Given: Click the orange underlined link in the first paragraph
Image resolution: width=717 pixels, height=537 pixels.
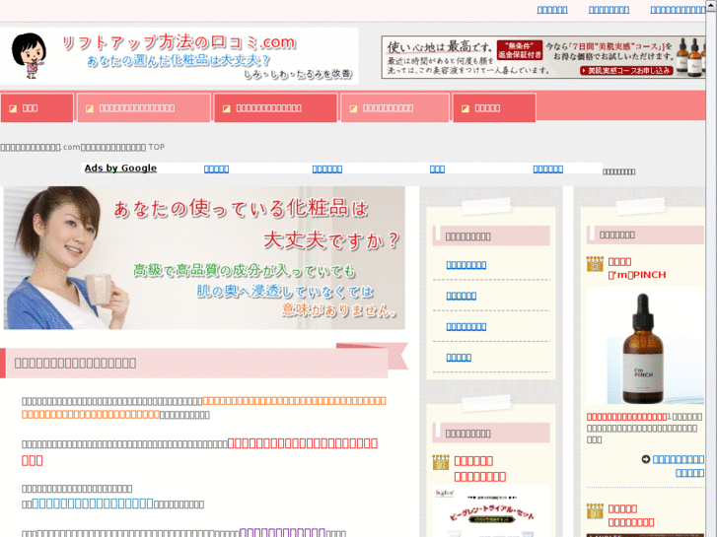Looking at the screenshot, I should pyautogui.click(x=203, y=407).
